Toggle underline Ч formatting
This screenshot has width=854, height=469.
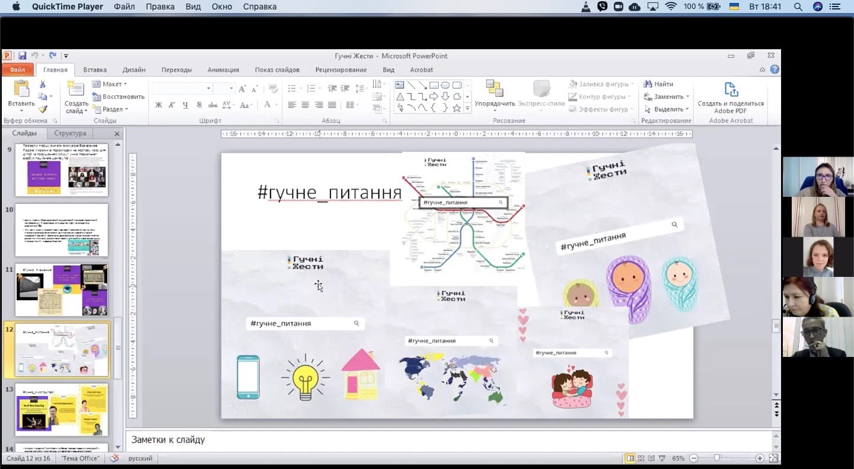[186, 105]
